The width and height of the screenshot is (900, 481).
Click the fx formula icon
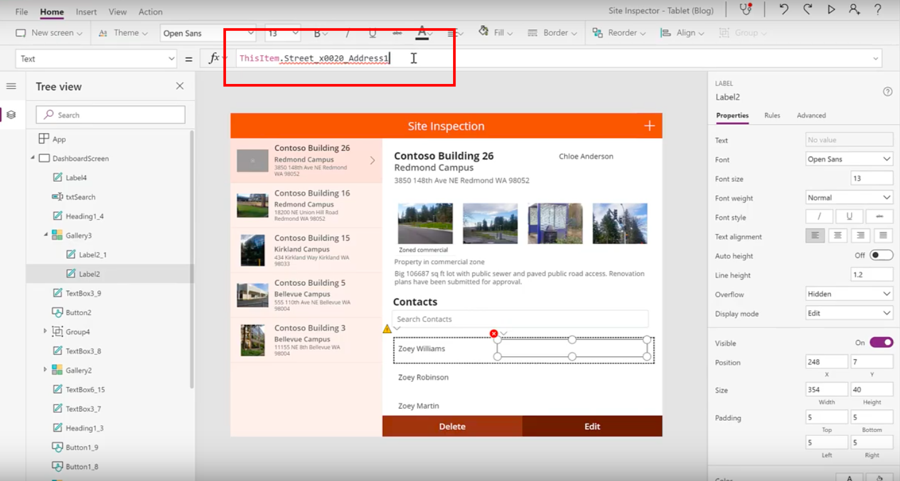pos(214,58)
